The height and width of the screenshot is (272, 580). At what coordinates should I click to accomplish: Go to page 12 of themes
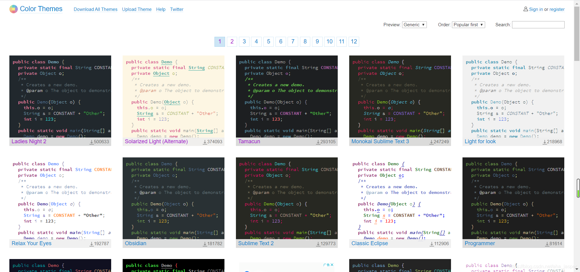click(x=354, y=42)
